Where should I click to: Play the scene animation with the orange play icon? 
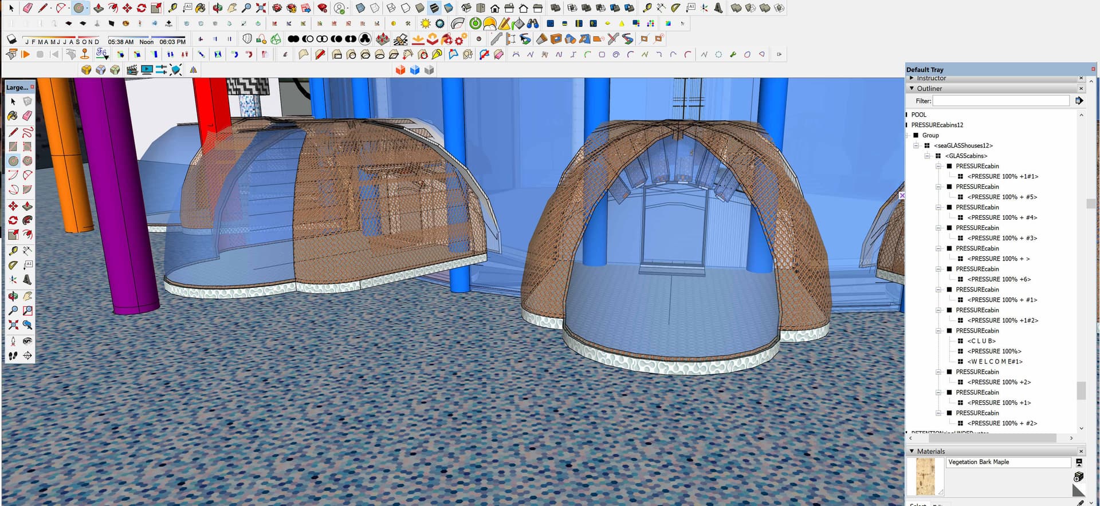click(x=26, y=54)
